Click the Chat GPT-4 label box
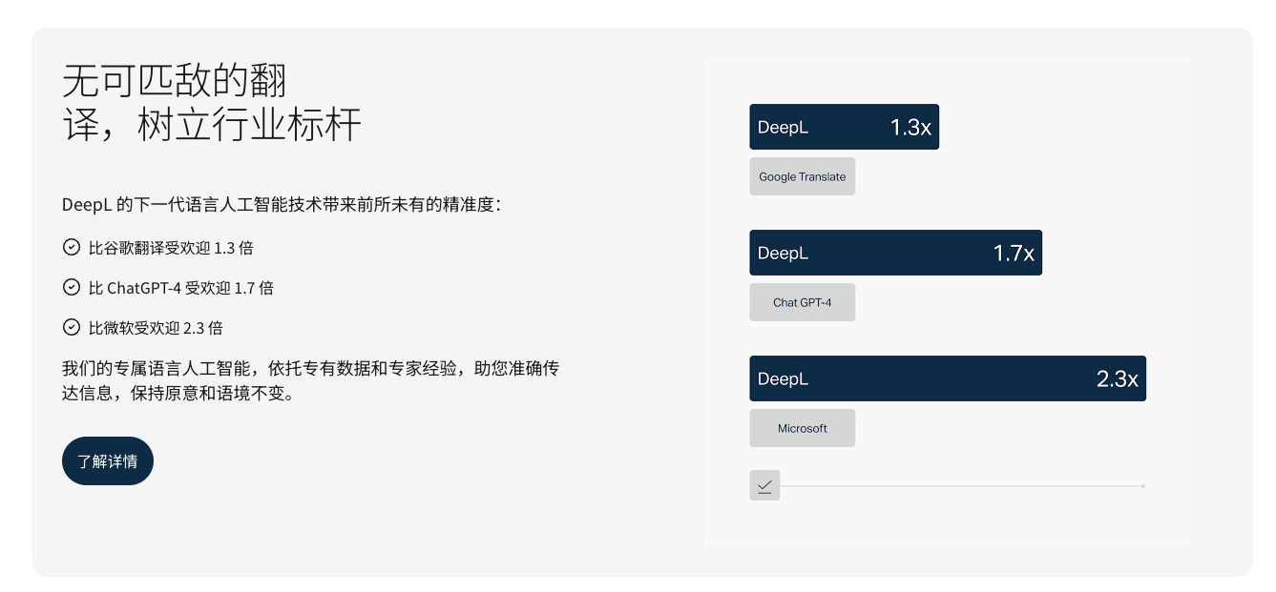Screen dimensions: 1276x592 click(x=802, y=302)
